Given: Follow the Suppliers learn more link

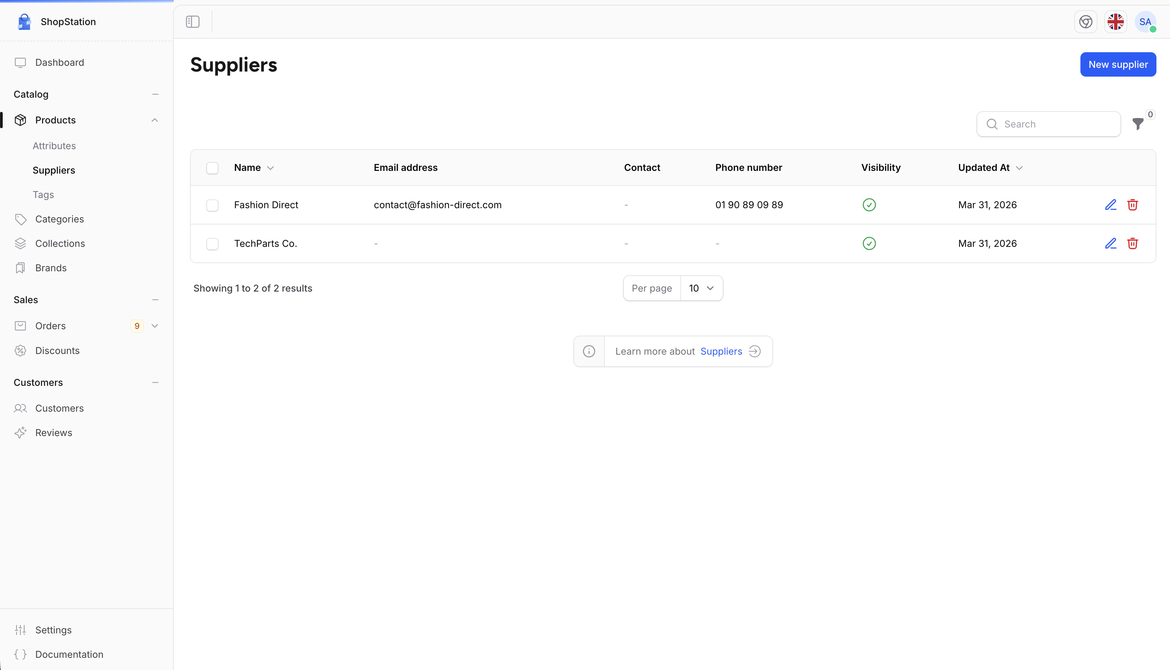Looking at the screenshot, I should (x=721, y=352).
